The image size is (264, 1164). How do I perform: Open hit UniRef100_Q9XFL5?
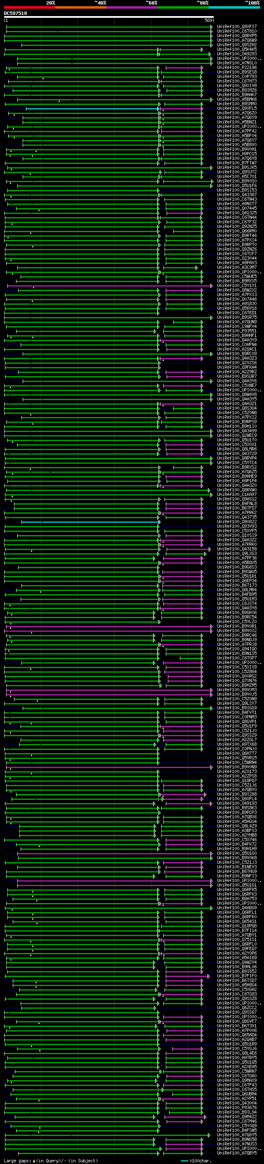point(237,109)
